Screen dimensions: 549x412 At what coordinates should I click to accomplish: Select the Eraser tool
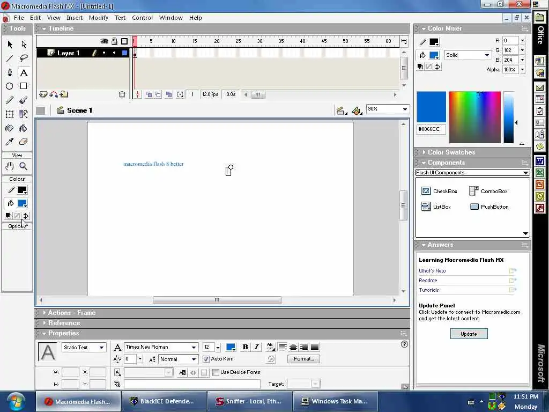coord(24,142)
